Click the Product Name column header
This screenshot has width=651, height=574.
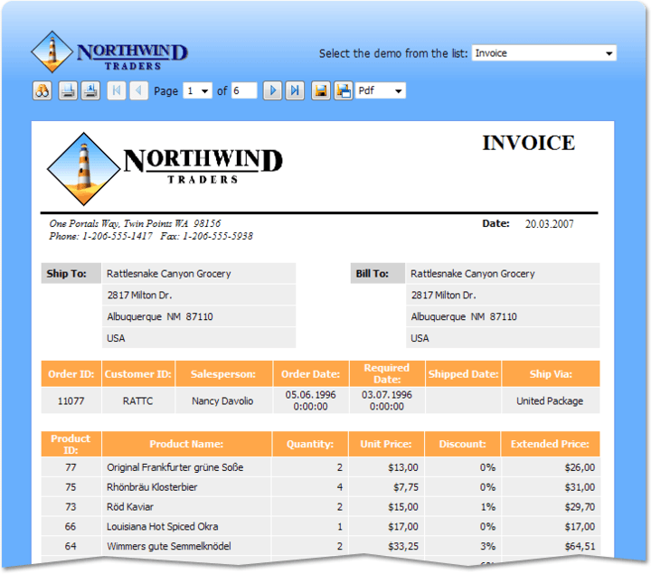point(186,444)
